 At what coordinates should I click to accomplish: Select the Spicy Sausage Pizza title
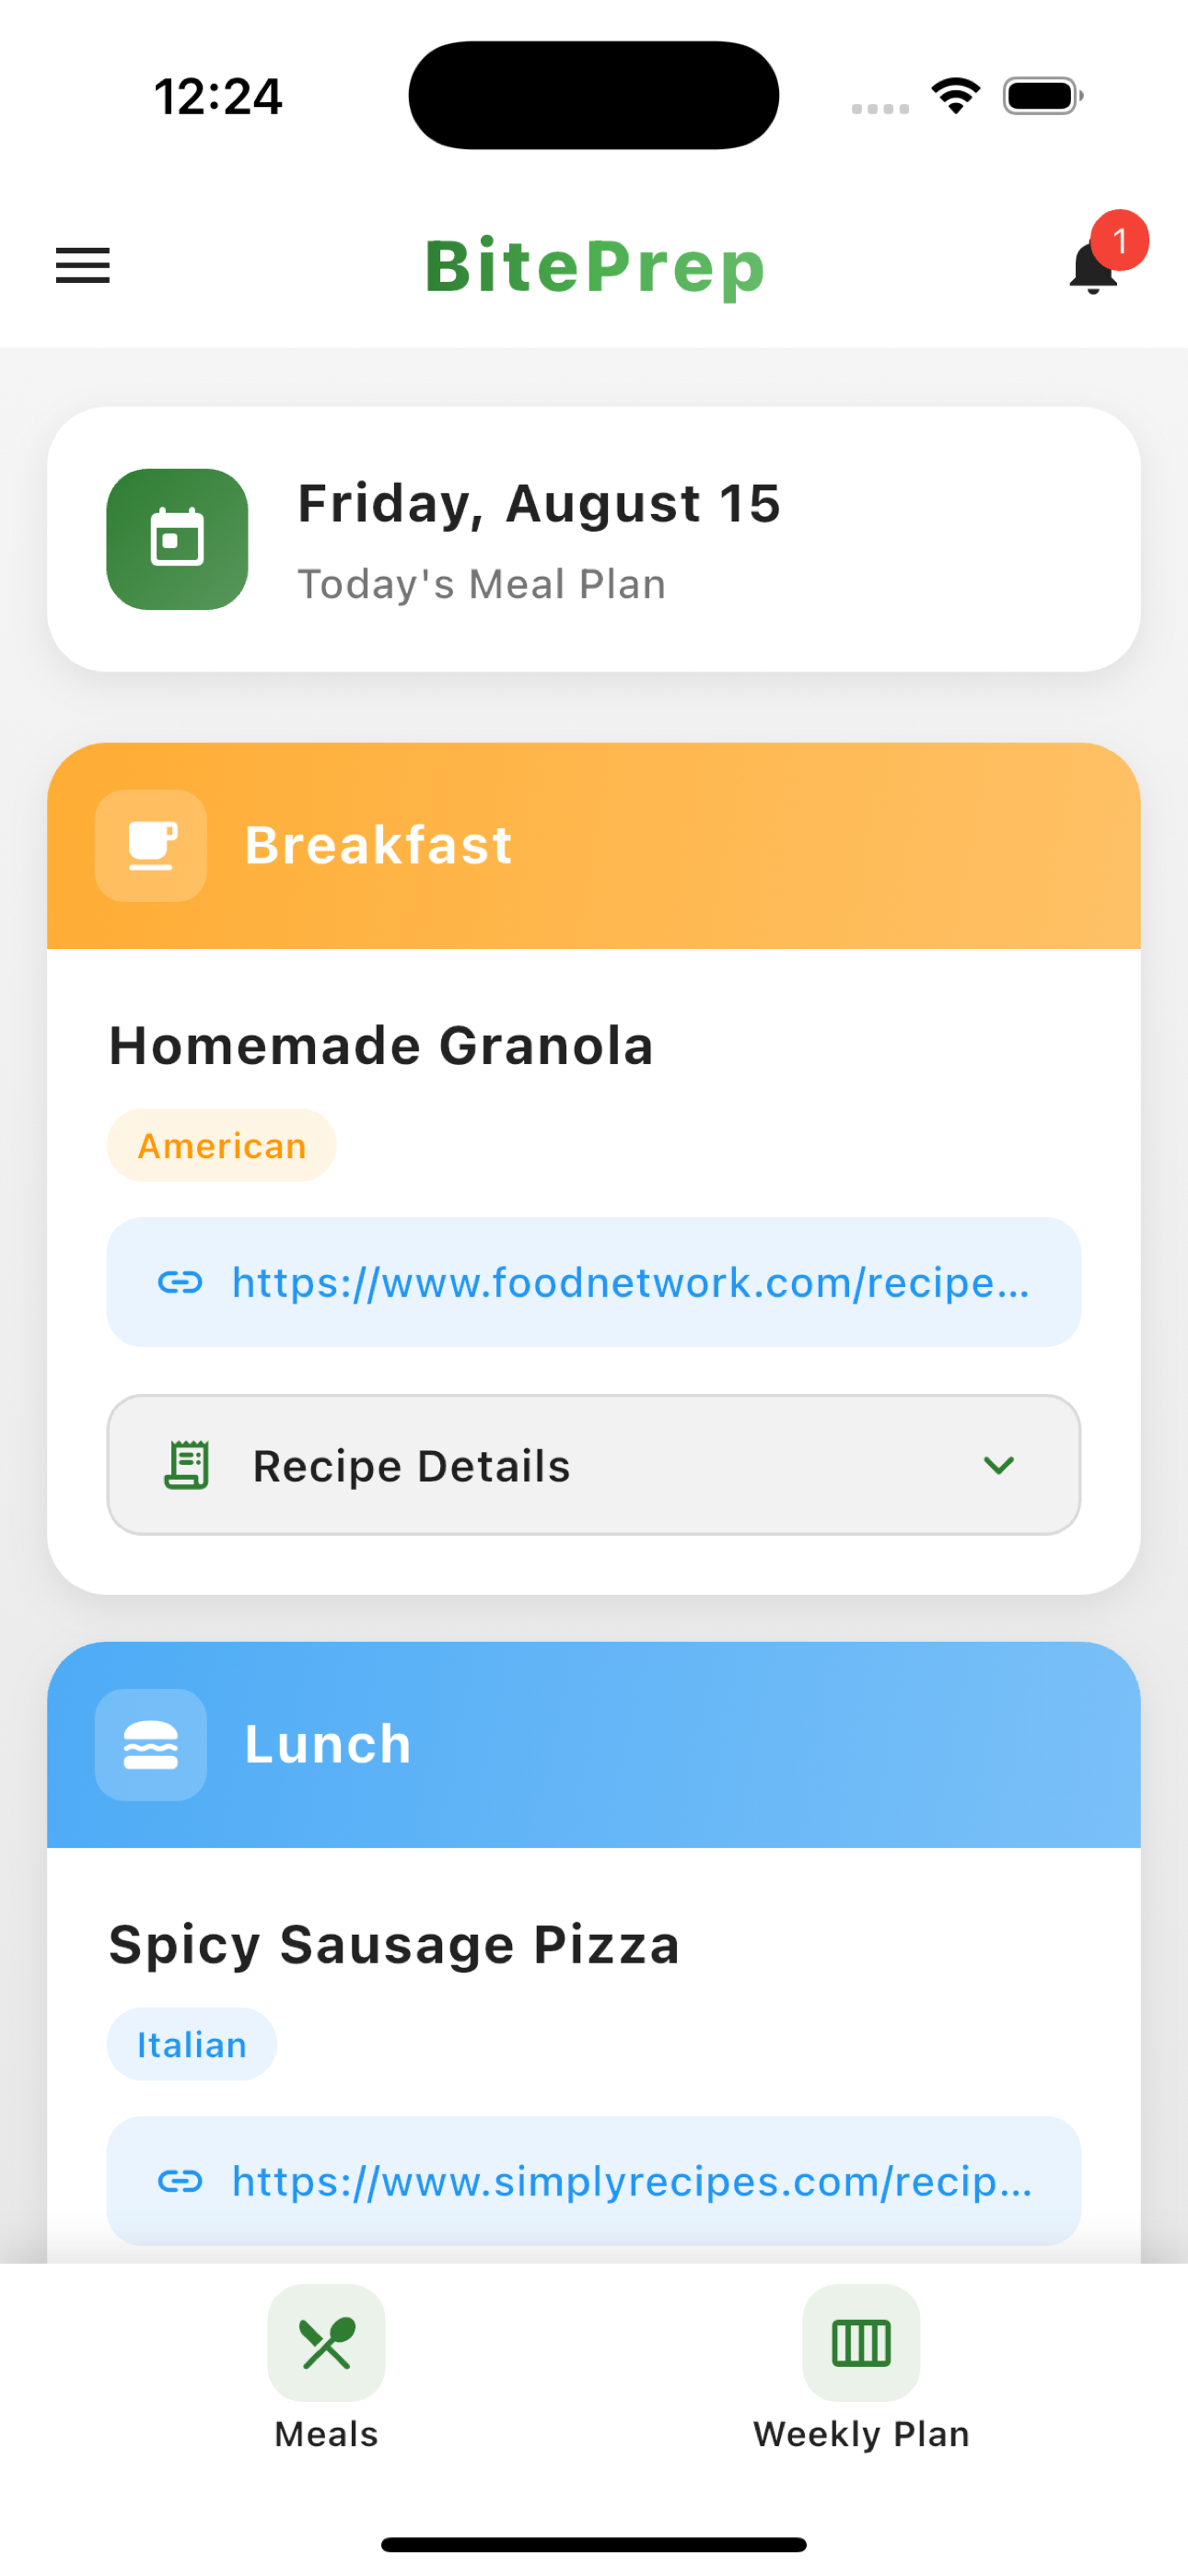(394, 1945)
